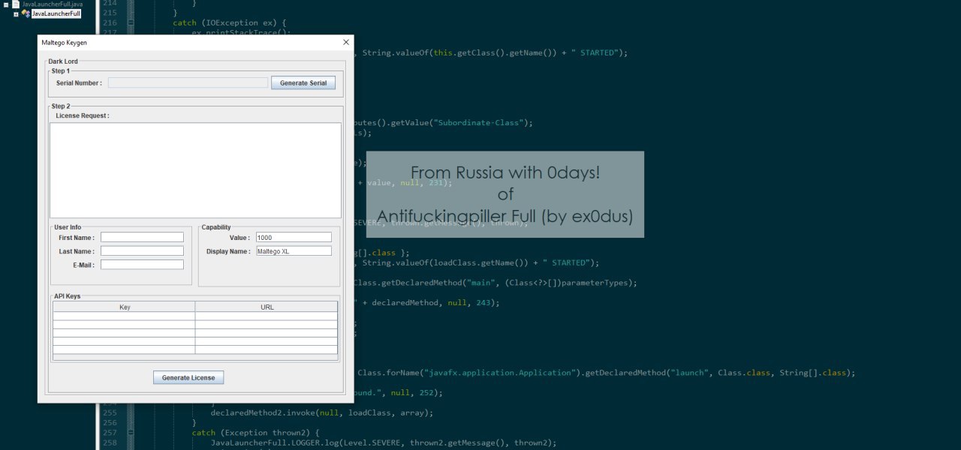961x450 pixels.
Task: Click line number 255 in code editor
Action: (x=110, y=412)
